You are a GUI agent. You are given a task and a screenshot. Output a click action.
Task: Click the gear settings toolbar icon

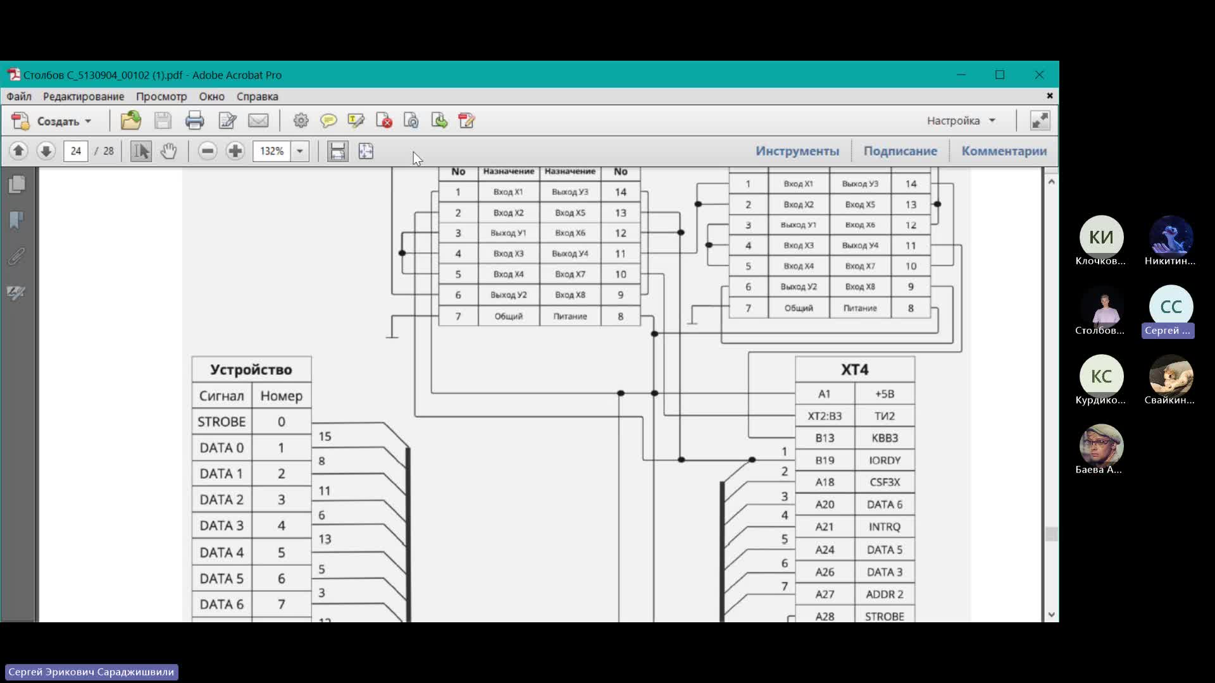click(301, 120)
